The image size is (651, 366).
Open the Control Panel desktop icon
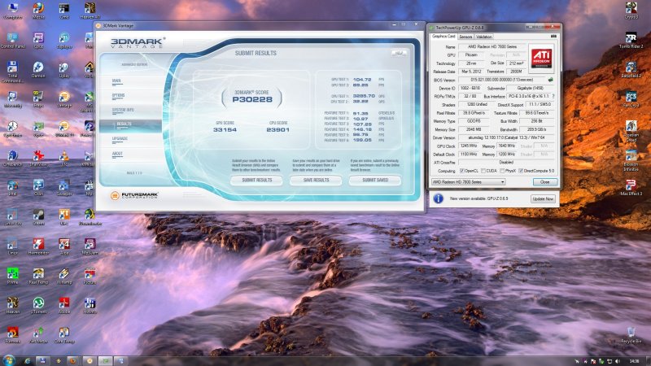[12, 40]
